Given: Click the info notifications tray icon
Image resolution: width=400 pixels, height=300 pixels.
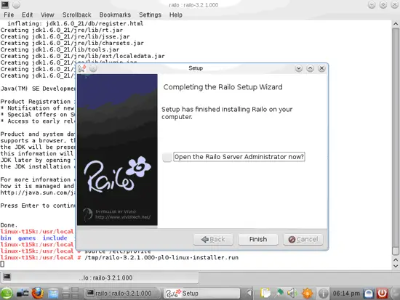Looking at the screenshot, I should point(323,294).
